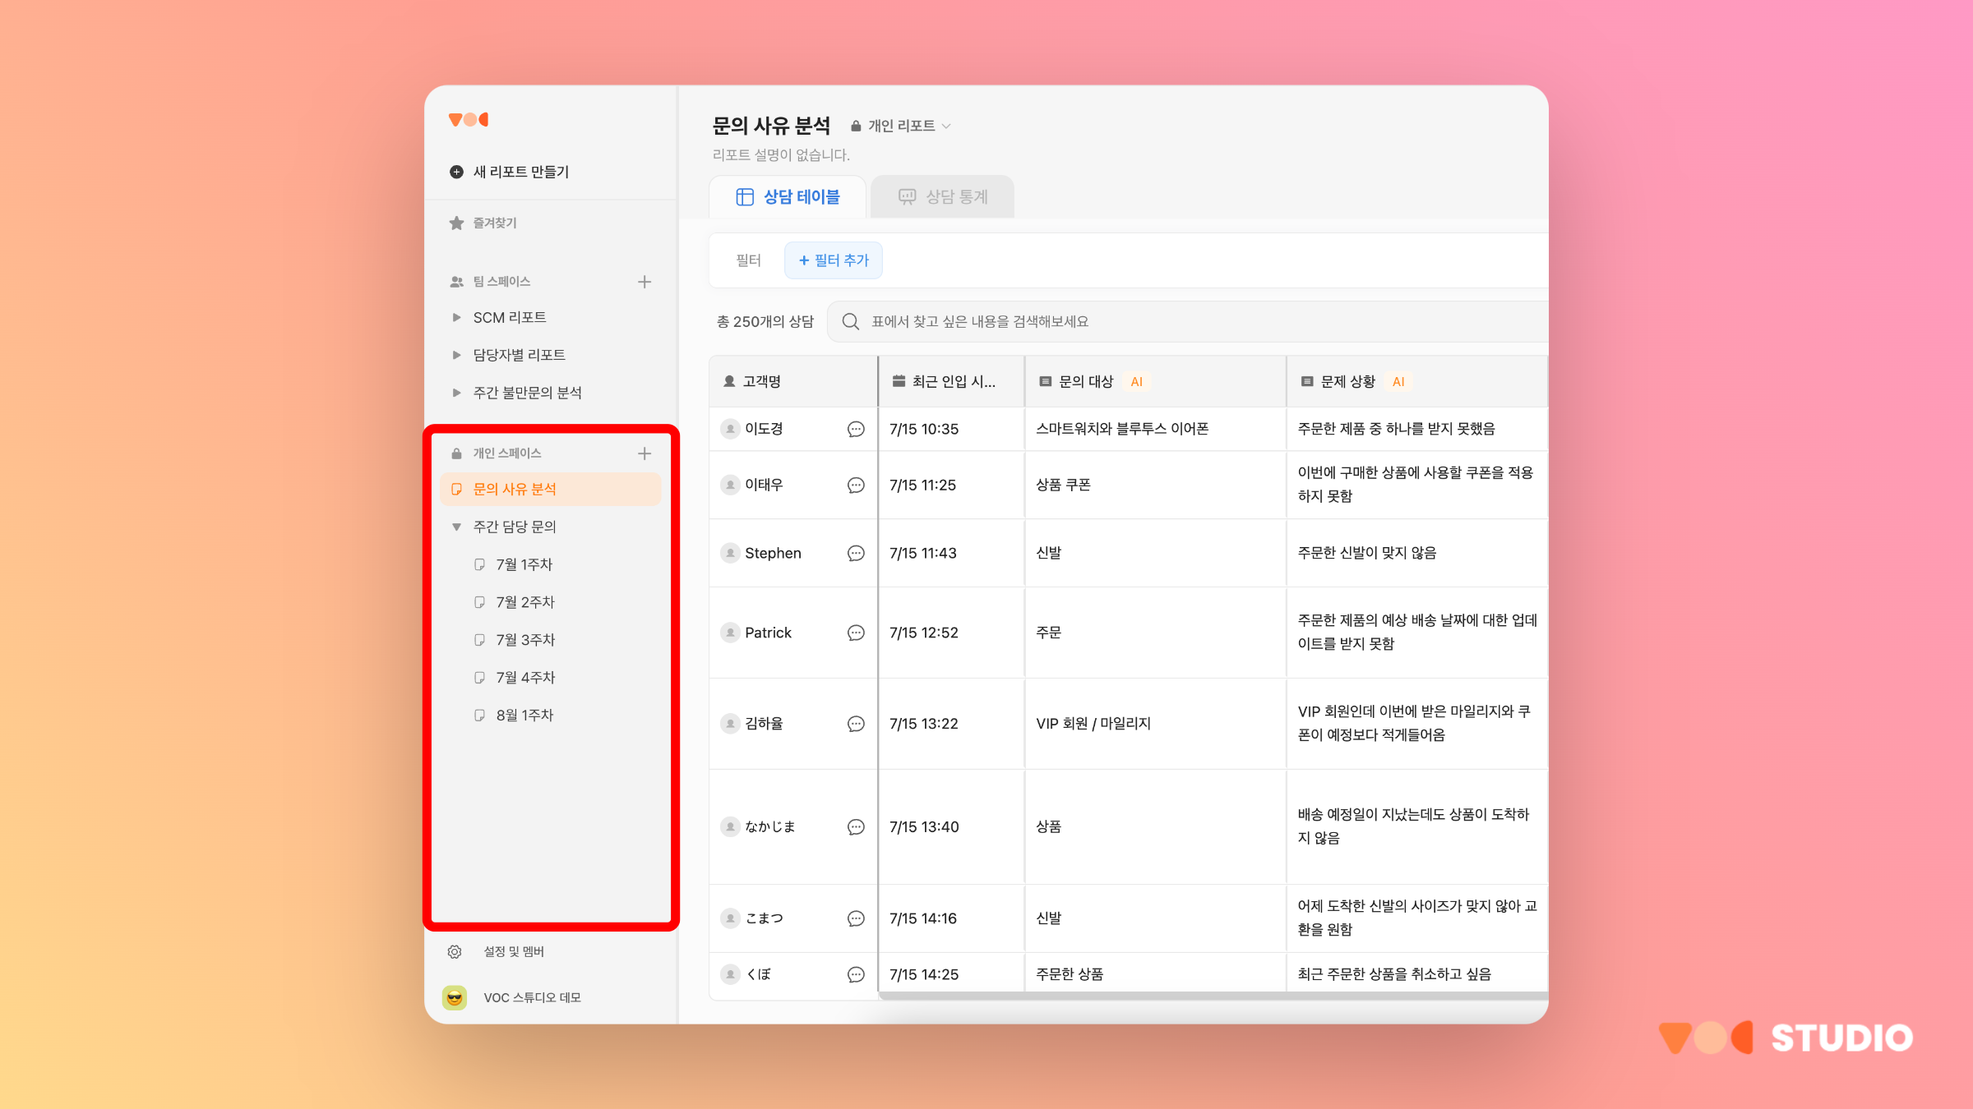1973x1109 pixels.
Task: Click the plus icon beside 개인 스페이스
Action: coord(645,453)
